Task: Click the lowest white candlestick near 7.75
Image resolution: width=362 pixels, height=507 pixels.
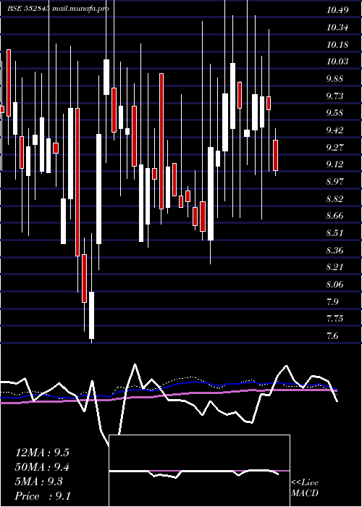Action: coord(91,315)
